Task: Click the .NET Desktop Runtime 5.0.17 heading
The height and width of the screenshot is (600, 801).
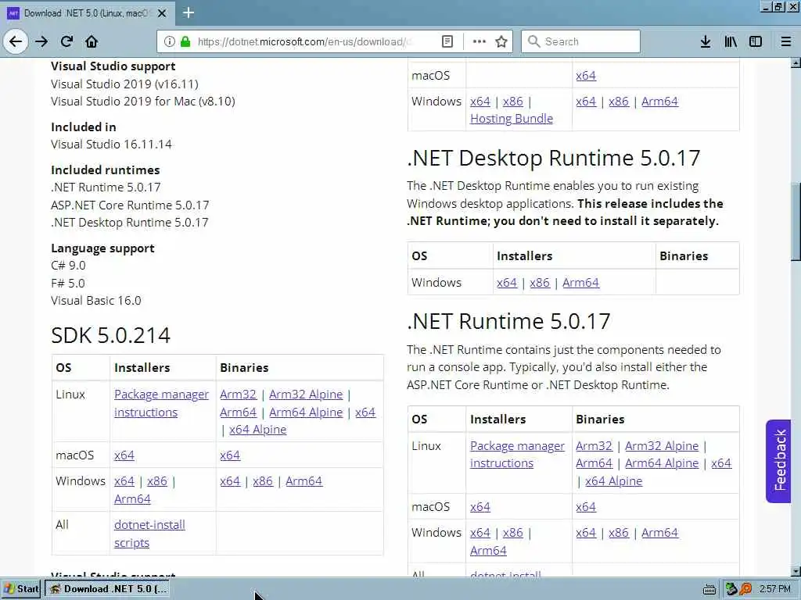Action: click(x=554, y=158)
